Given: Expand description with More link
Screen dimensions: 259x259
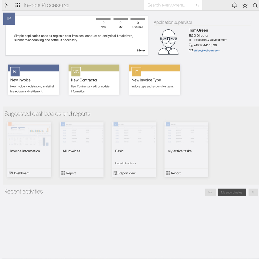Looking at the screenshot, I should pyautogui.click(x=141, y=51).
